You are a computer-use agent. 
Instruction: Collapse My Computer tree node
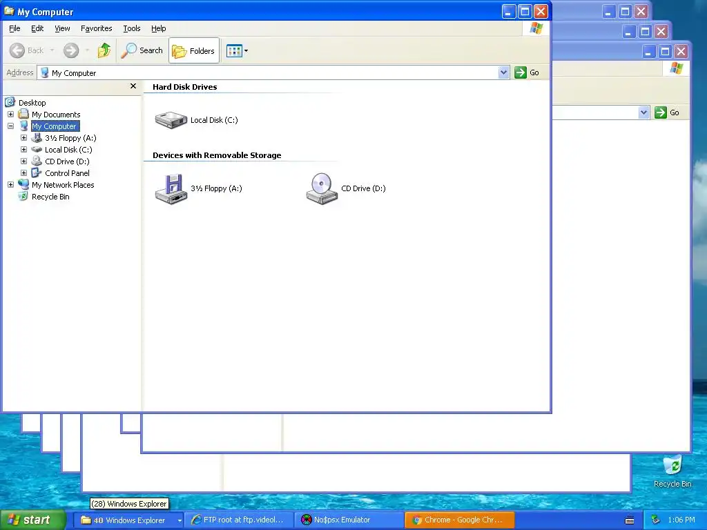point(10,126)
